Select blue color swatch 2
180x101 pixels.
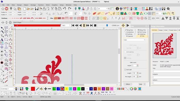coord(58,89)
